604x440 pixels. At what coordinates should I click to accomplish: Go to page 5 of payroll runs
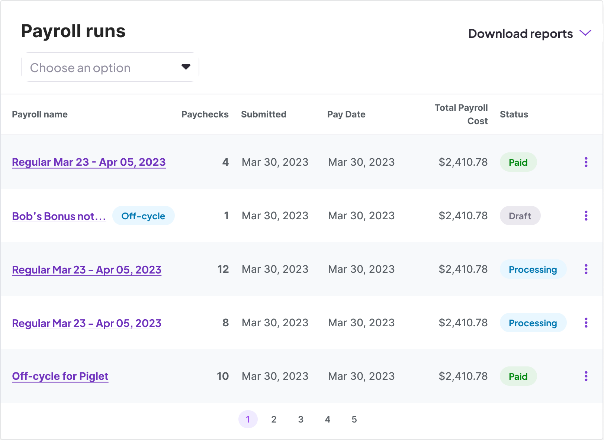[x=354, y=419]
